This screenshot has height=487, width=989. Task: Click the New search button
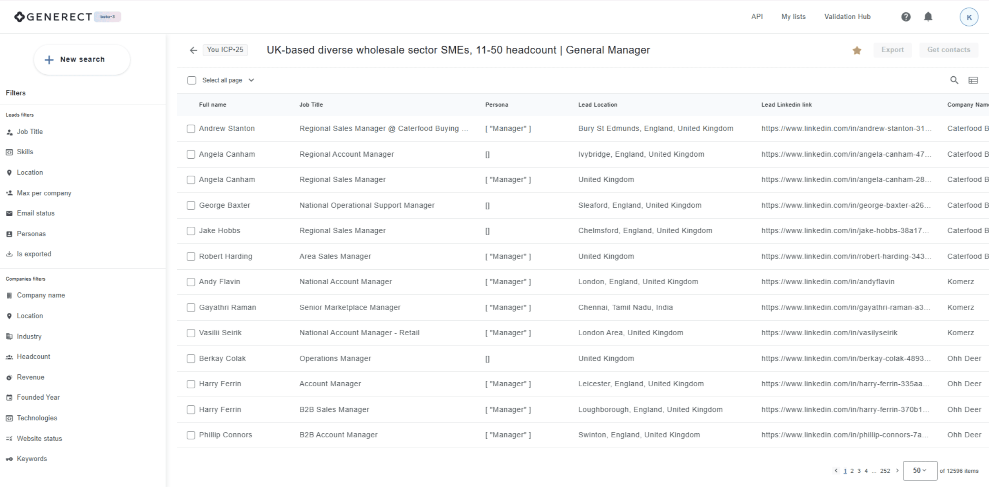pos(82,60)
